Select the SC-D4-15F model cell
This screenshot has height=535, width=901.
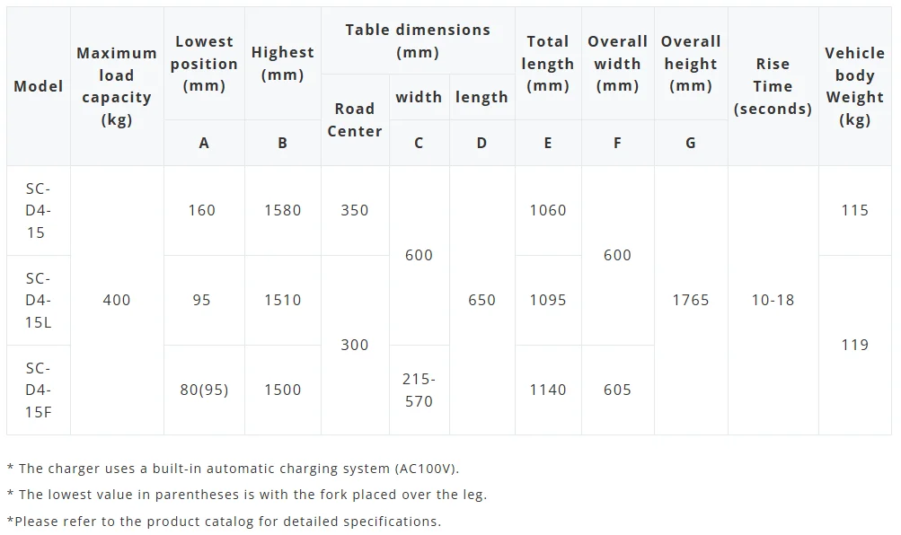click(39, 390)
